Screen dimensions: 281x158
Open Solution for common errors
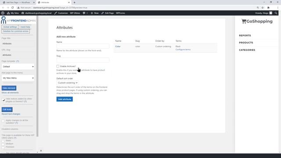click(x=16, y=31)
